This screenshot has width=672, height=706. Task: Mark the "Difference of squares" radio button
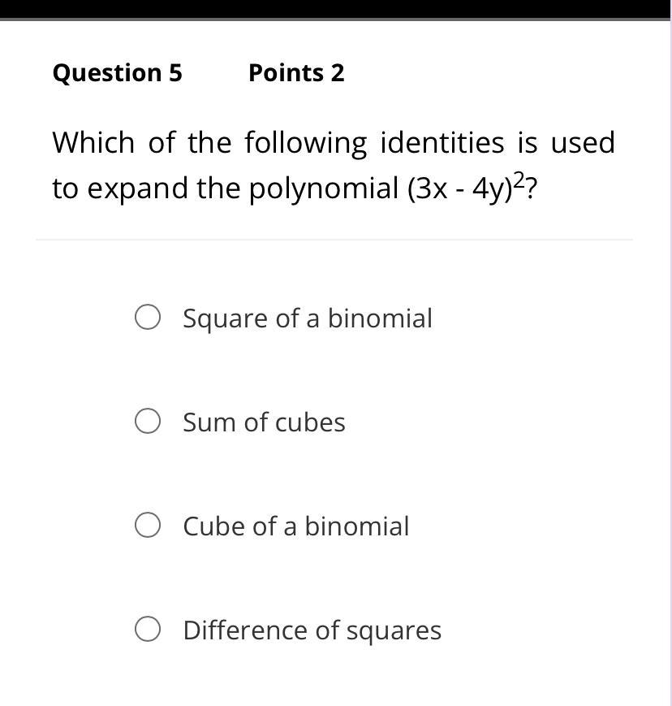[147, 630]
